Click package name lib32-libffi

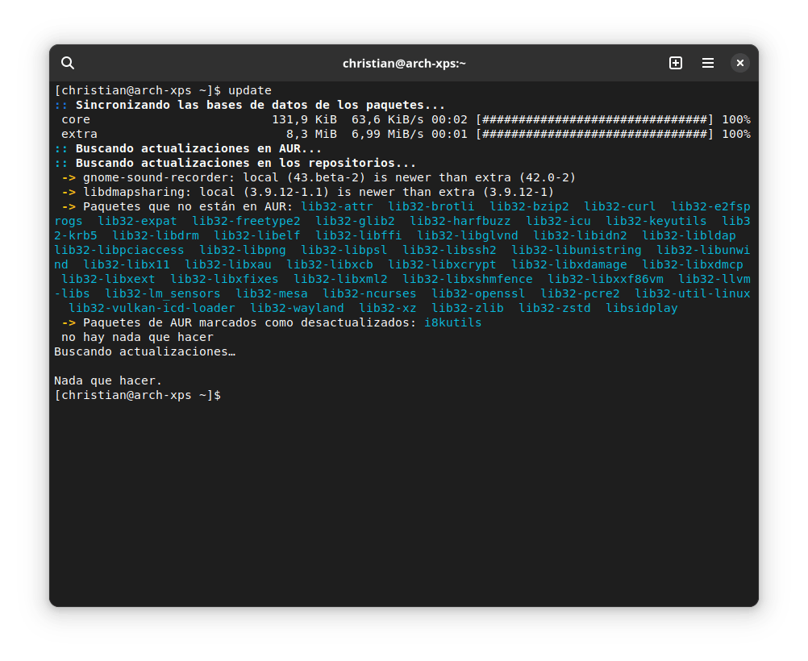click(x=359, y=235)
